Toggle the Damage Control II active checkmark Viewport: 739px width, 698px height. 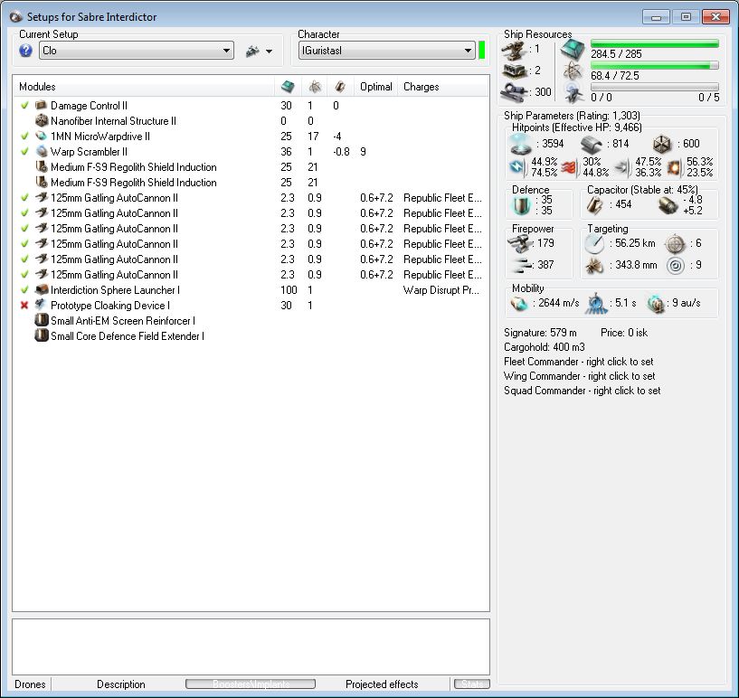(x=24, y=105)
